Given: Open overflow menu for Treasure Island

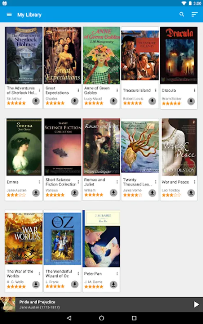Looking at the screenshot, I should (x=156, y=90).
